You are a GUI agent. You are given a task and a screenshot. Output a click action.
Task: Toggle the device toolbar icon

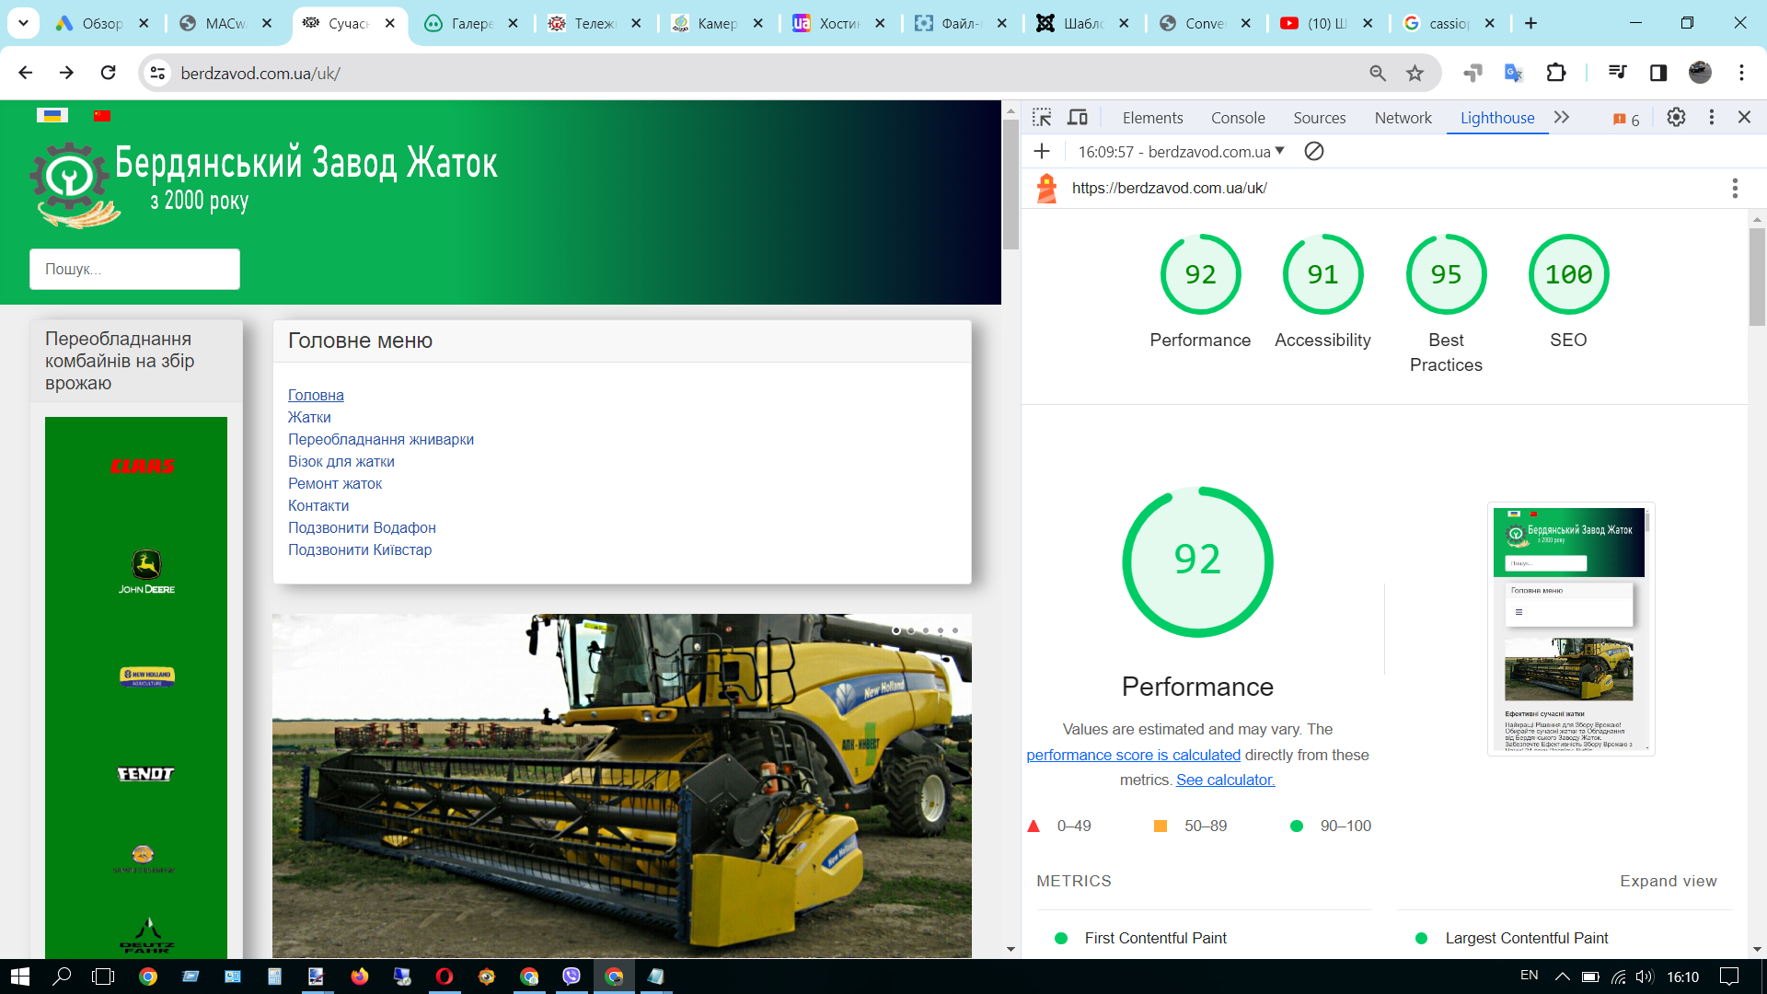[x=1078, y=118]
